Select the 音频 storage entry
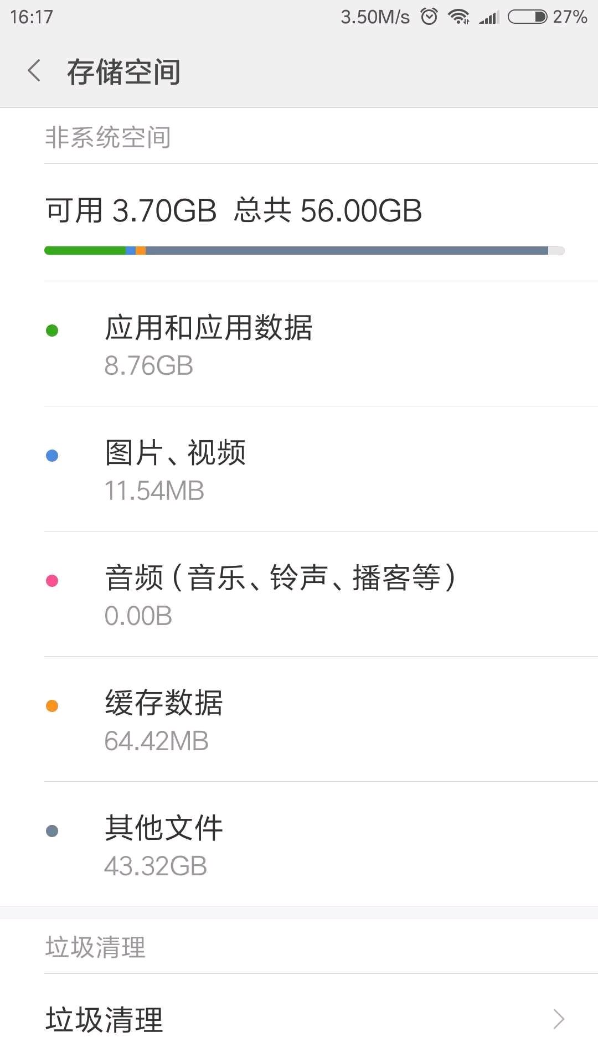598x1063 pixels. pyautogui.click(x=280, y=594)
